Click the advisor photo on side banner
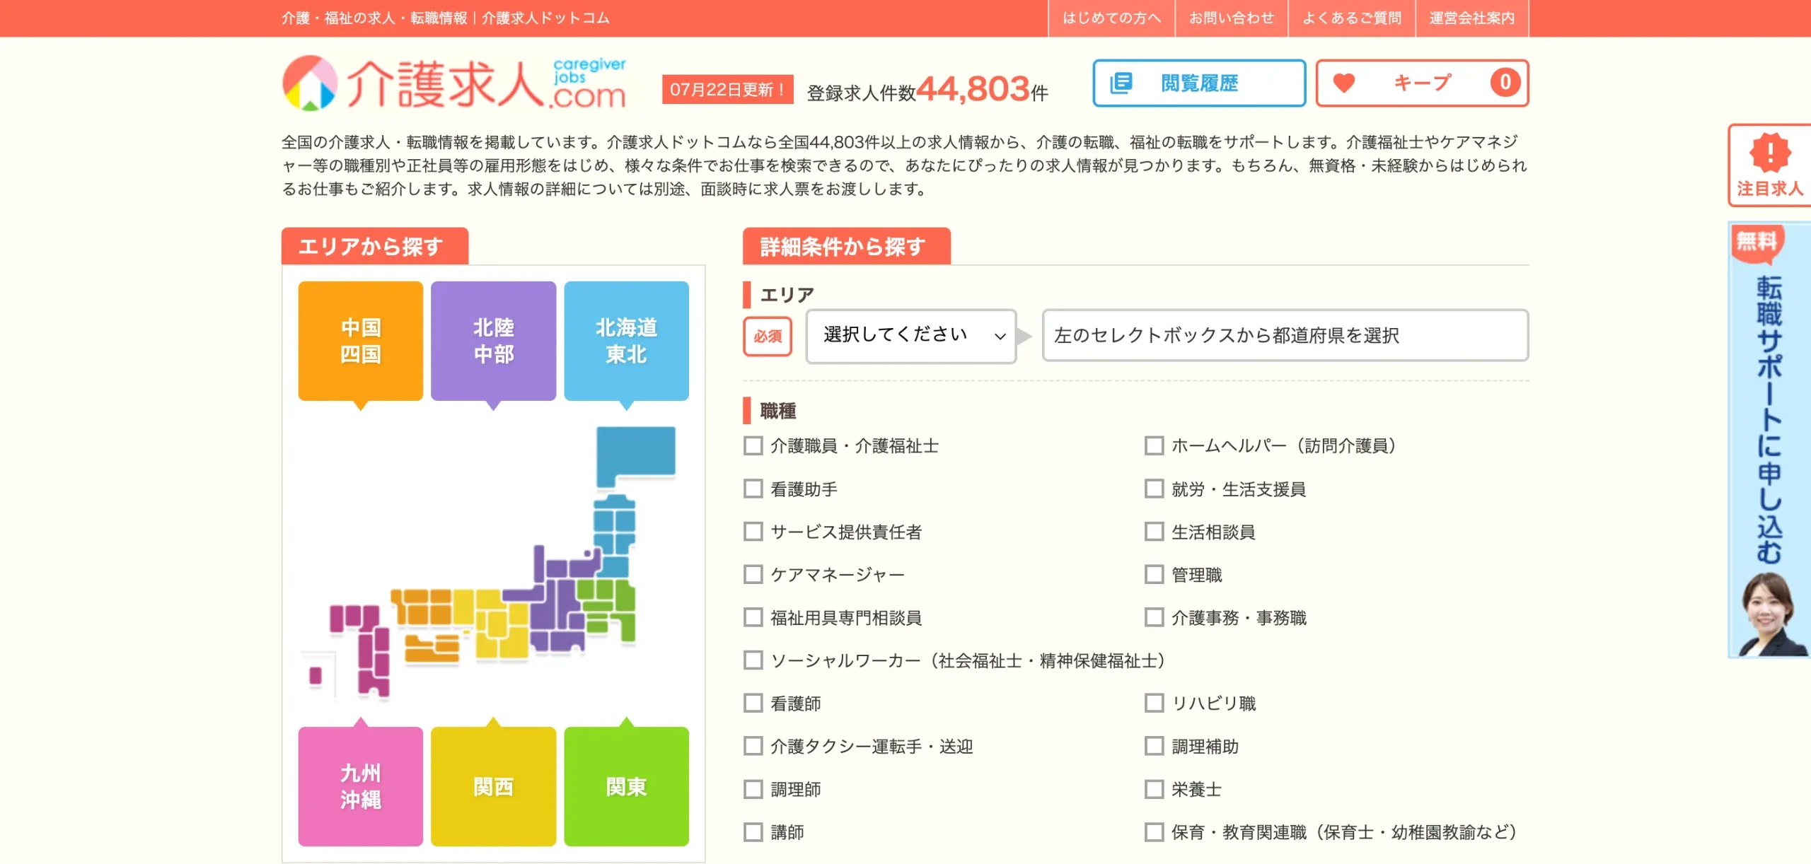The width and height of the screenshot is (1811, 864). coord(1769,614)
